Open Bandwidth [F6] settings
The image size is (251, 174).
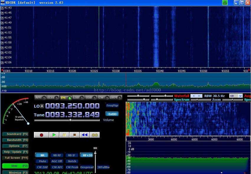click(x=16, y=140)
